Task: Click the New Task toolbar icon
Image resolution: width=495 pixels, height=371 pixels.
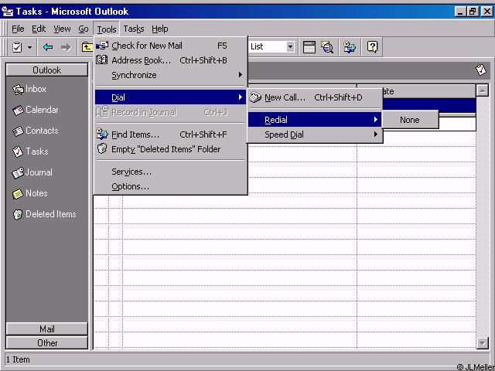Action: click(17, 47)
